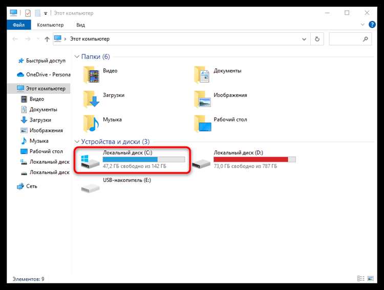Click the USB-накопитель (E:) label

[x=127, y=180]
